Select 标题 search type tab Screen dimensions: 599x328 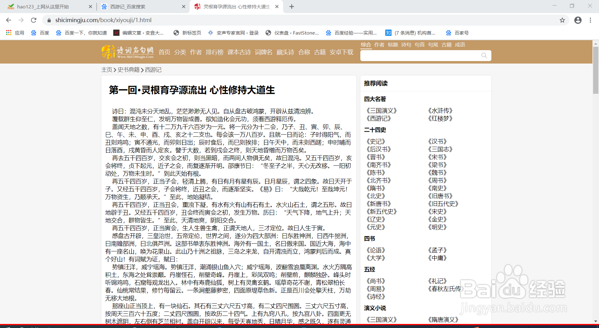tap(393, 45)
